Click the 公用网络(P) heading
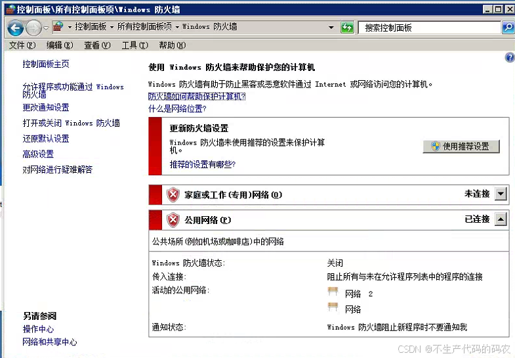The image size is (515, 358). tap(207, 220)
